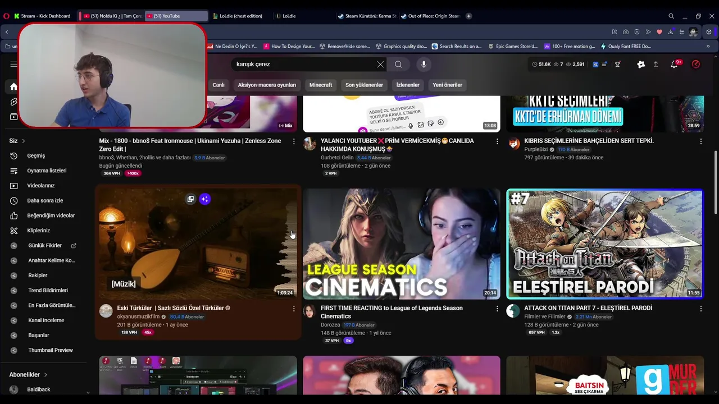Viewport: 719px width, 404px height.
Task: Go to YouTube Home in sidebar
Action: click(x=14, y=86)
